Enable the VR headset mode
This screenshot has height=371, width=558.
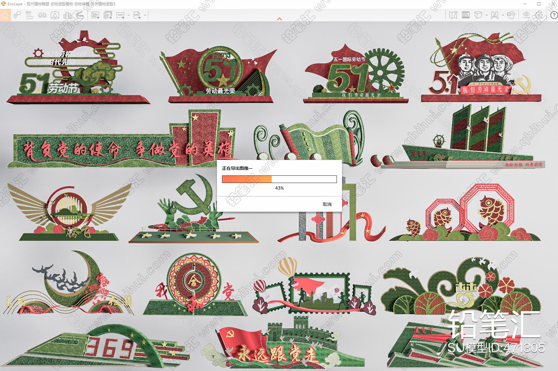coord(511,15)
